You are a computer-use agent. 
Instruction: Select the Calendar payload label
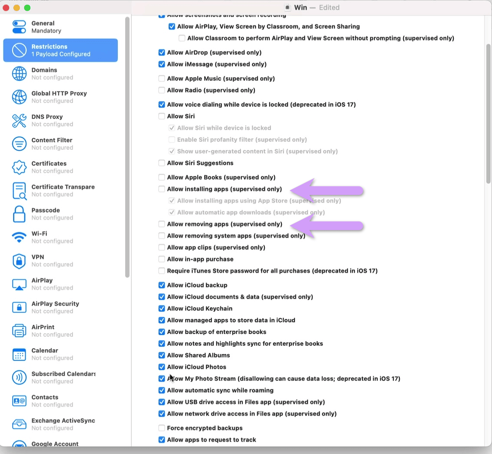coord(45,351)
